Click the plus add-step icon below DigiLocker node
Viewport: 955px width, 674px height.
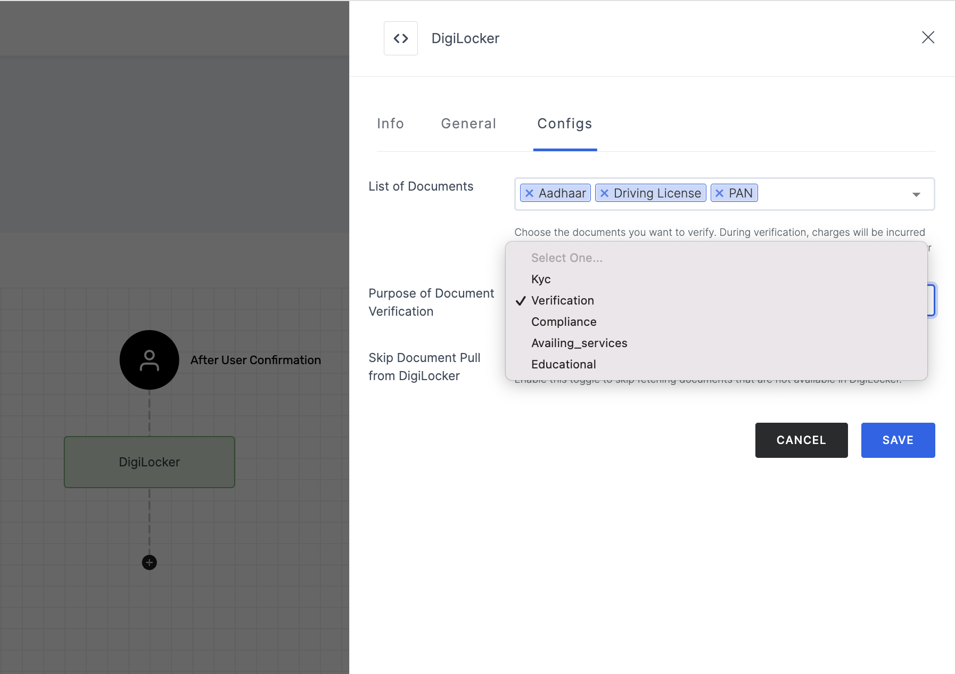pos(150,562)
